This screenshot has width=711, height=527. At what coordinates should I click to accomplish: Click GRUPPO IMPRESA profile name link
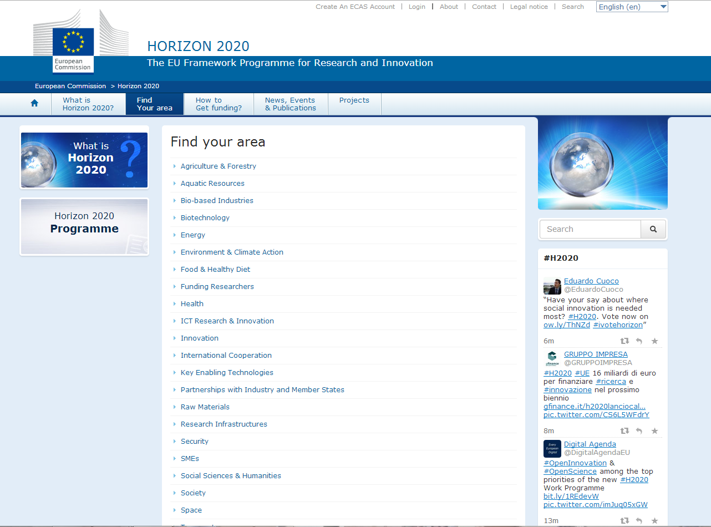(596, 354)
